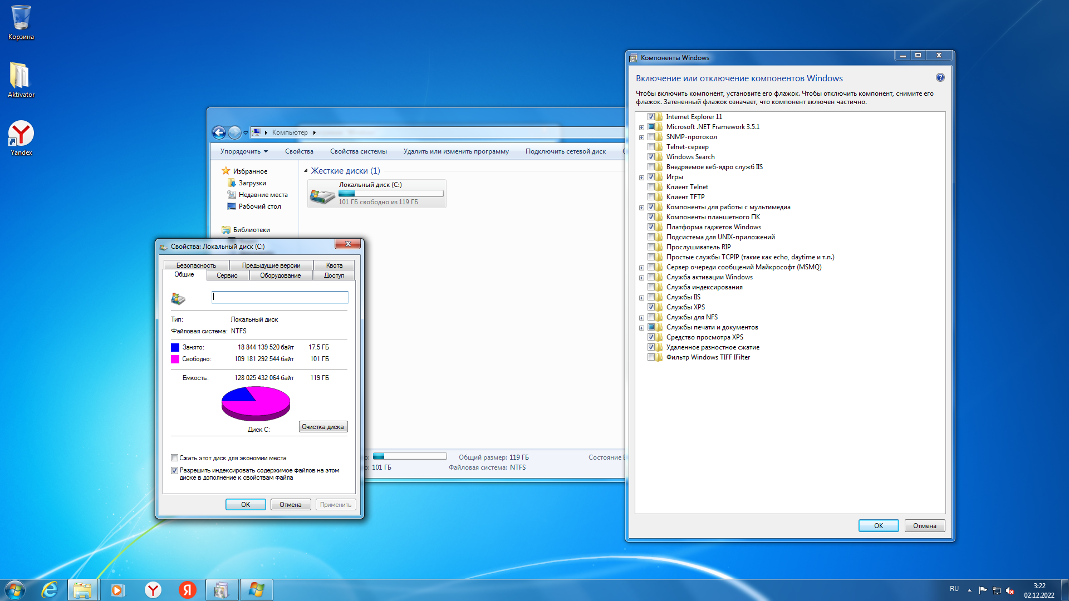Expand Microsoft .NET Framework 3.5.1 node
This screenshot has height=601, width=1069.
641,127
